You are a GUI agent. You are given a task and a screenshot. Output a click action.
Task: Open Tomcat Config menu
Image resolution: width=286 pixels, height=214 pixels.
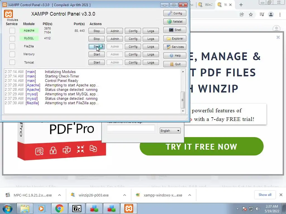click(133, 62)
